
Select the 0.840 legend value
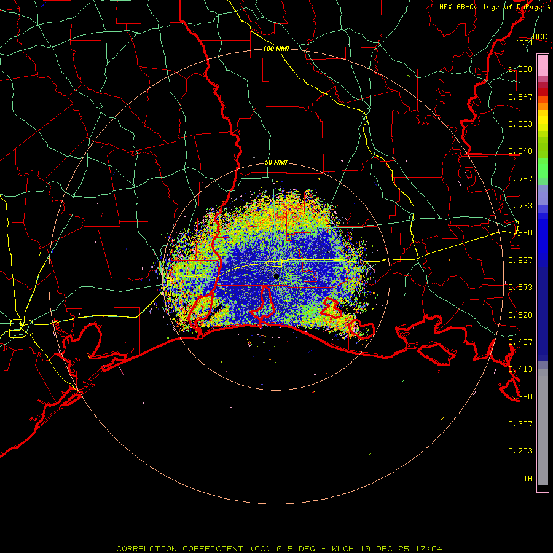520,151
